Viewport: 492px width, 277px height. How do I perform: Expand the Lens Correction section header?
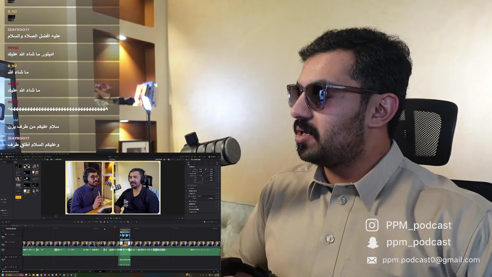(193, 207)
